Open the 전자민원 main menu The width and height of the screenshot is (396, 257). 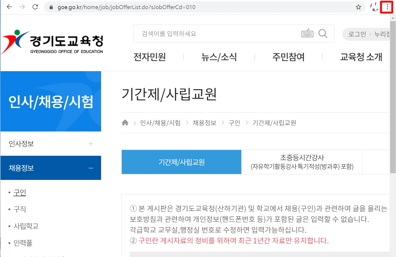[150, 57]
